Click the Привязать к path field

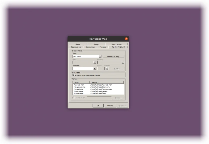(x=99, y=98)
